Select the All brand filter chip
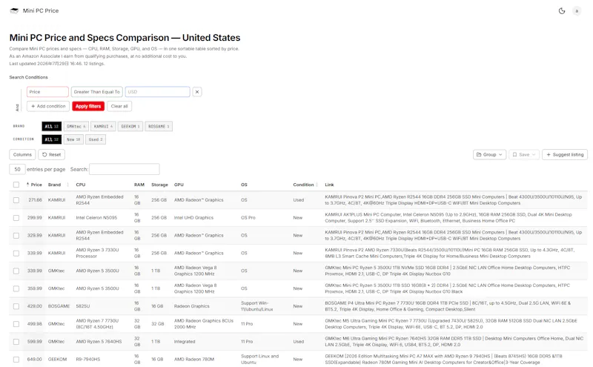 click(51, 126)
